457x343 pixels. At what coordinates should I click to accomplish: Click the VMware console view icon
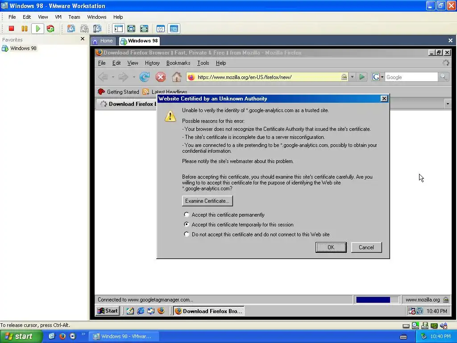174,29
